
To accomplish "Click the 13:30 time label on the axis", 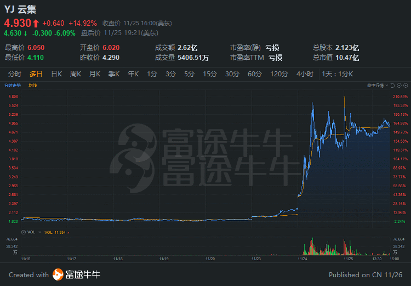I will pyautogui.click(x=377, y=259).
